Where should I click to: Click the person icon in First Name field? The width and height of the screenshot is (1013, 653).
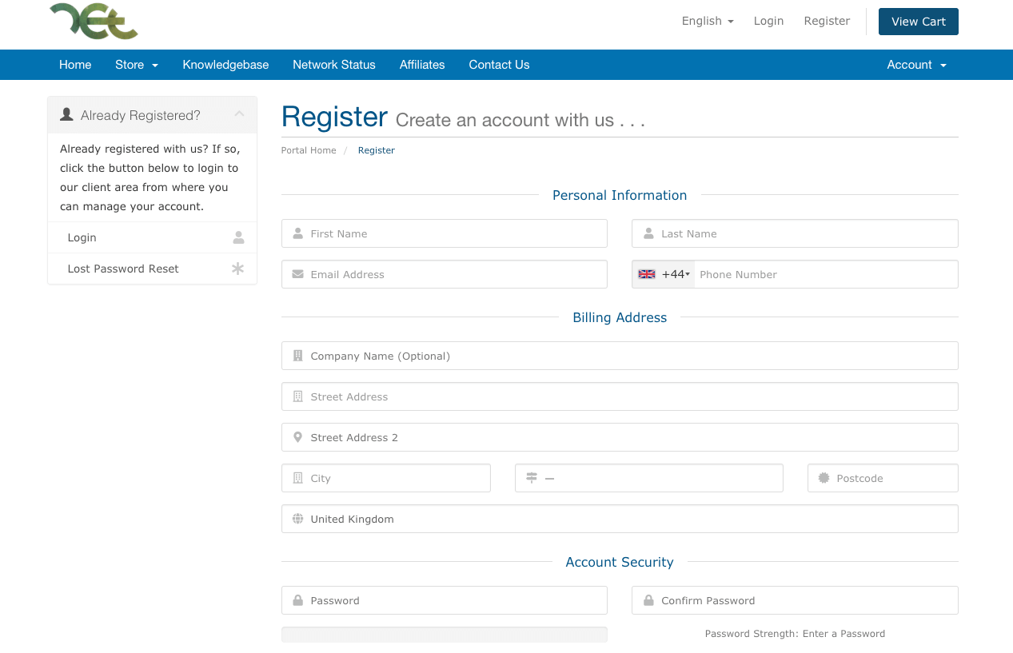pos(297,233)
